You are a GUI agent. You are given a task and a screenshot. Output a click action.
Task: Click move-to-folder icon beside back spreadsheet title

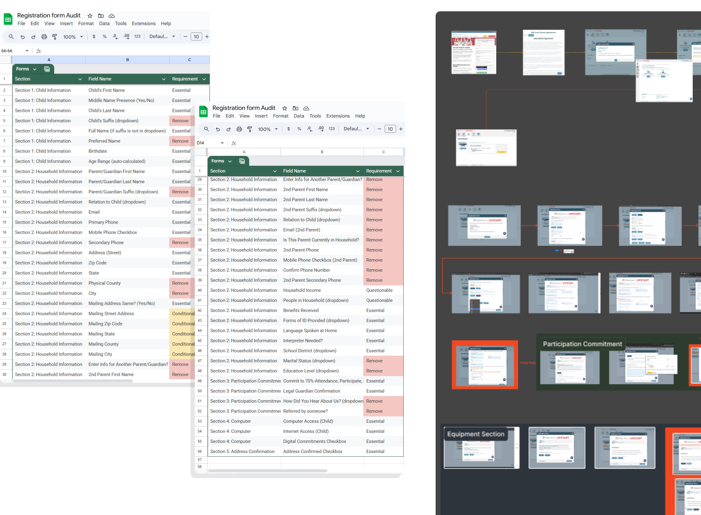[x=101, y=16]
